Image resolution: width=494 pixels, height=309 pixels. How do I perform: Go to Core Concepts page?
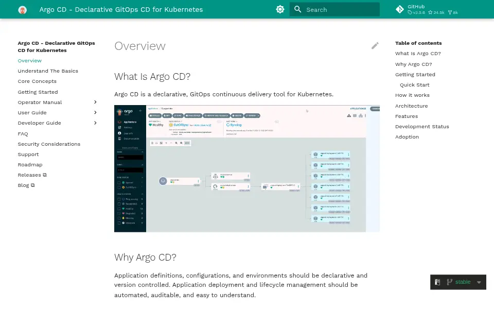[x=37, y=81]
